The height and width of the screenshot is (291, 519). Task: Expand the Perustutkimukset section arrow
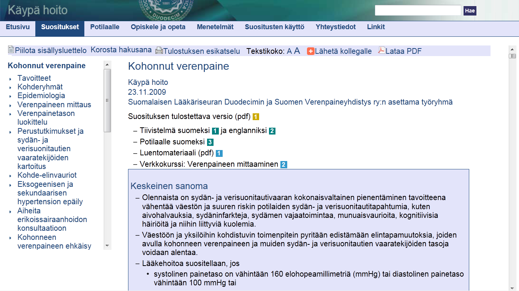pyautogui.click(x=11, y=132)
